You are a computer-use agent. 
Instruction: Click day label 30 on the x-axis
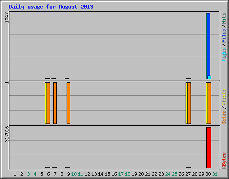point(208,174)
